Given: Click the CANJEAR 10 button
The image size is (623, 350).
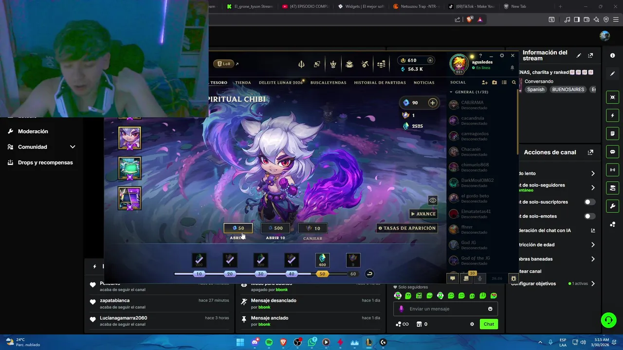Looking at the screenshot, I should (312, 228).
